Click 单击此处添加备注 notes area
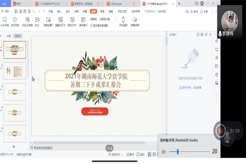Image resolution: width=246 pixels, height=164 pixels. tap(43, 148)
